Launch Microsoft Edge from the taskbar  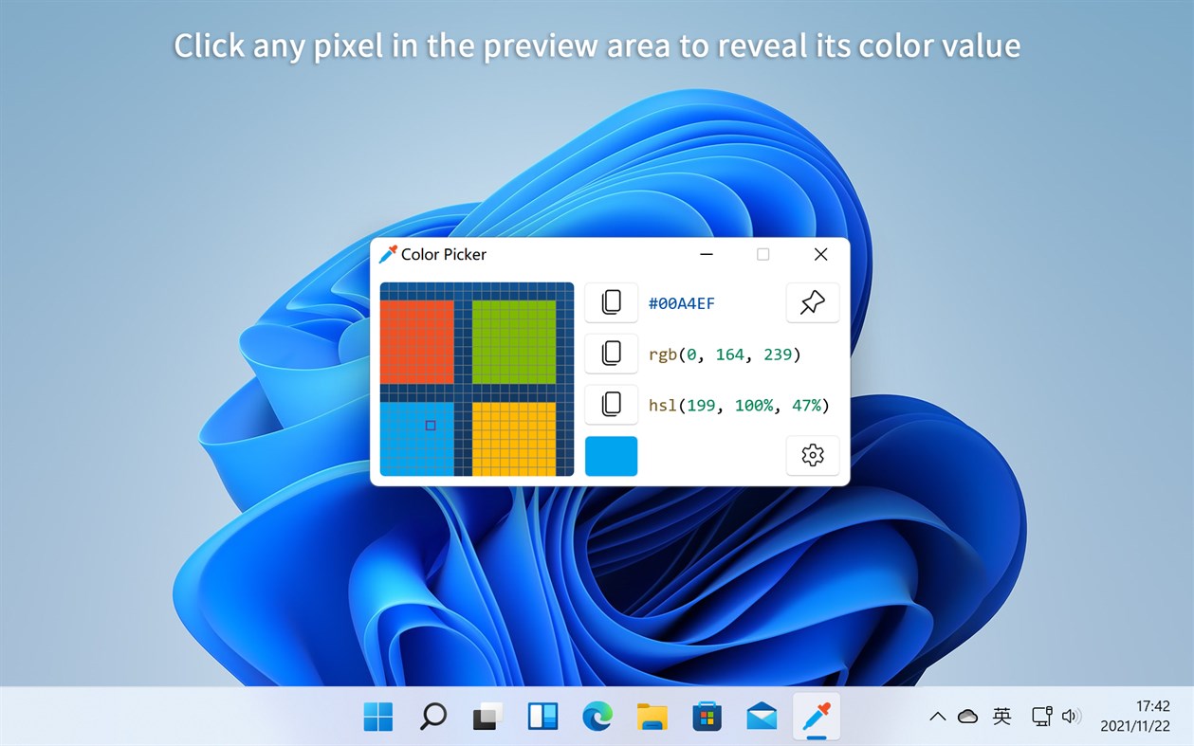(x=597, y=717)
